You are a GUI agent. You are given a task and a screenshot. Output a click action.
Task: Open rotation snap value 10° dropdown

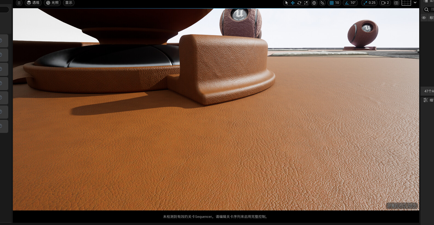pyautogui.click(x=353, y=3)
